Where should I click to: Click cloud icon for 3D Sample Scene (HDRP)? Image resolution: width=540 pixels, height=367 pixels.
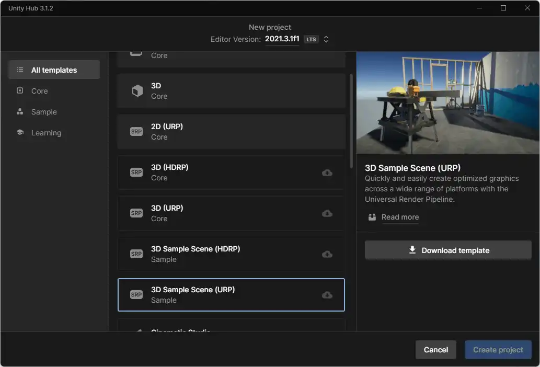coord(327,255)
